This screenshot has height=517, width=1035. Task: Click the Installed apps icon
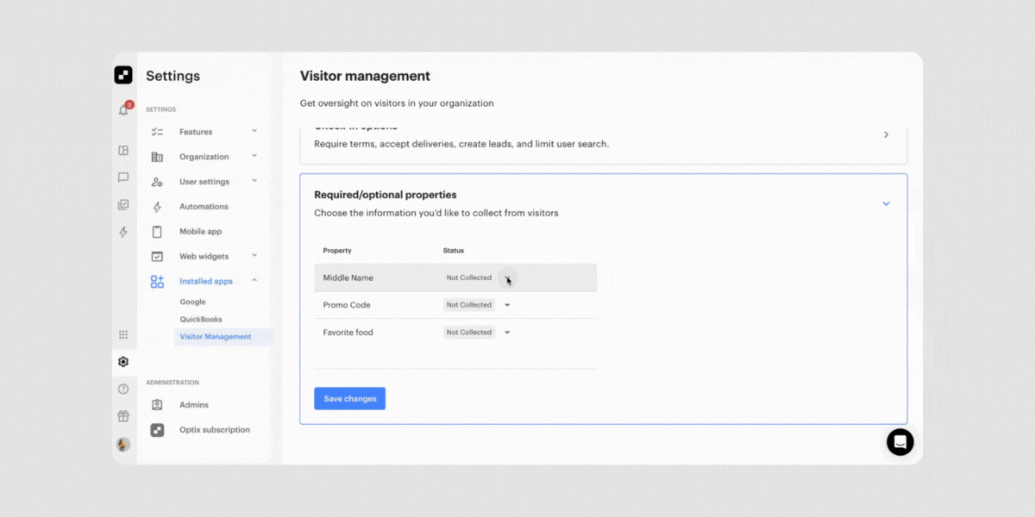(158, 280)
